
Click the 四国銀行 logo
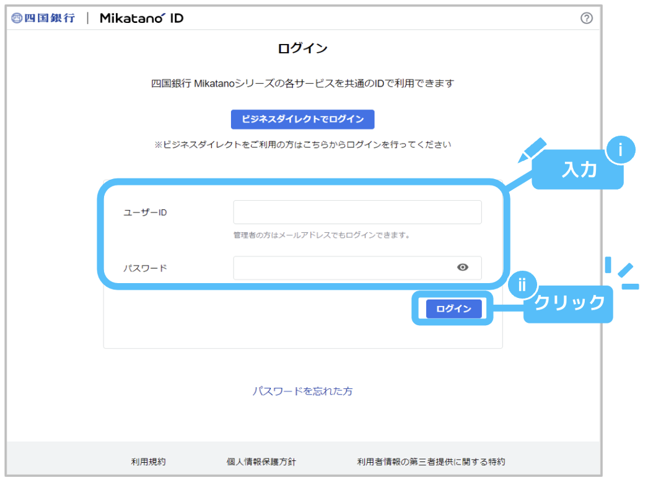(43, 18)
